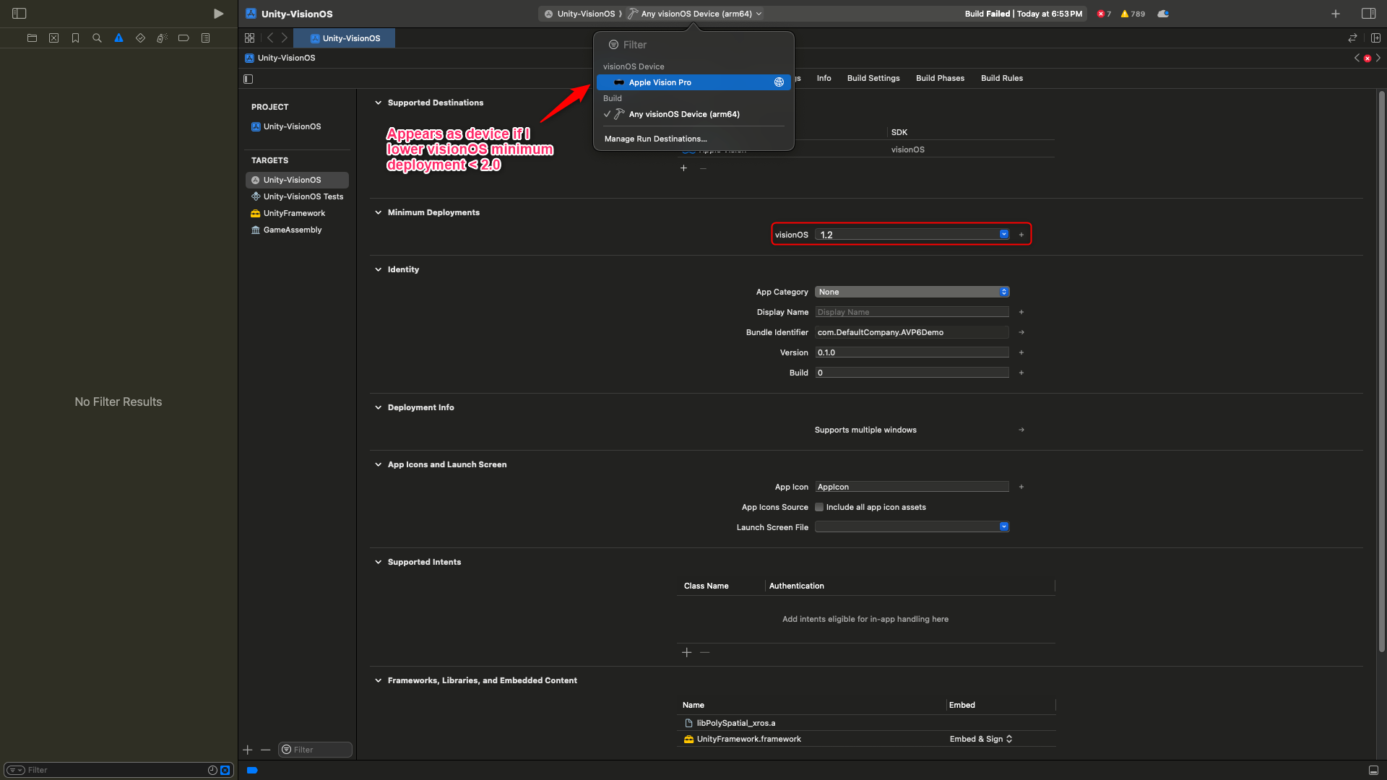Go back in editor history
1387x780 pixels.
tap(270, 38)
